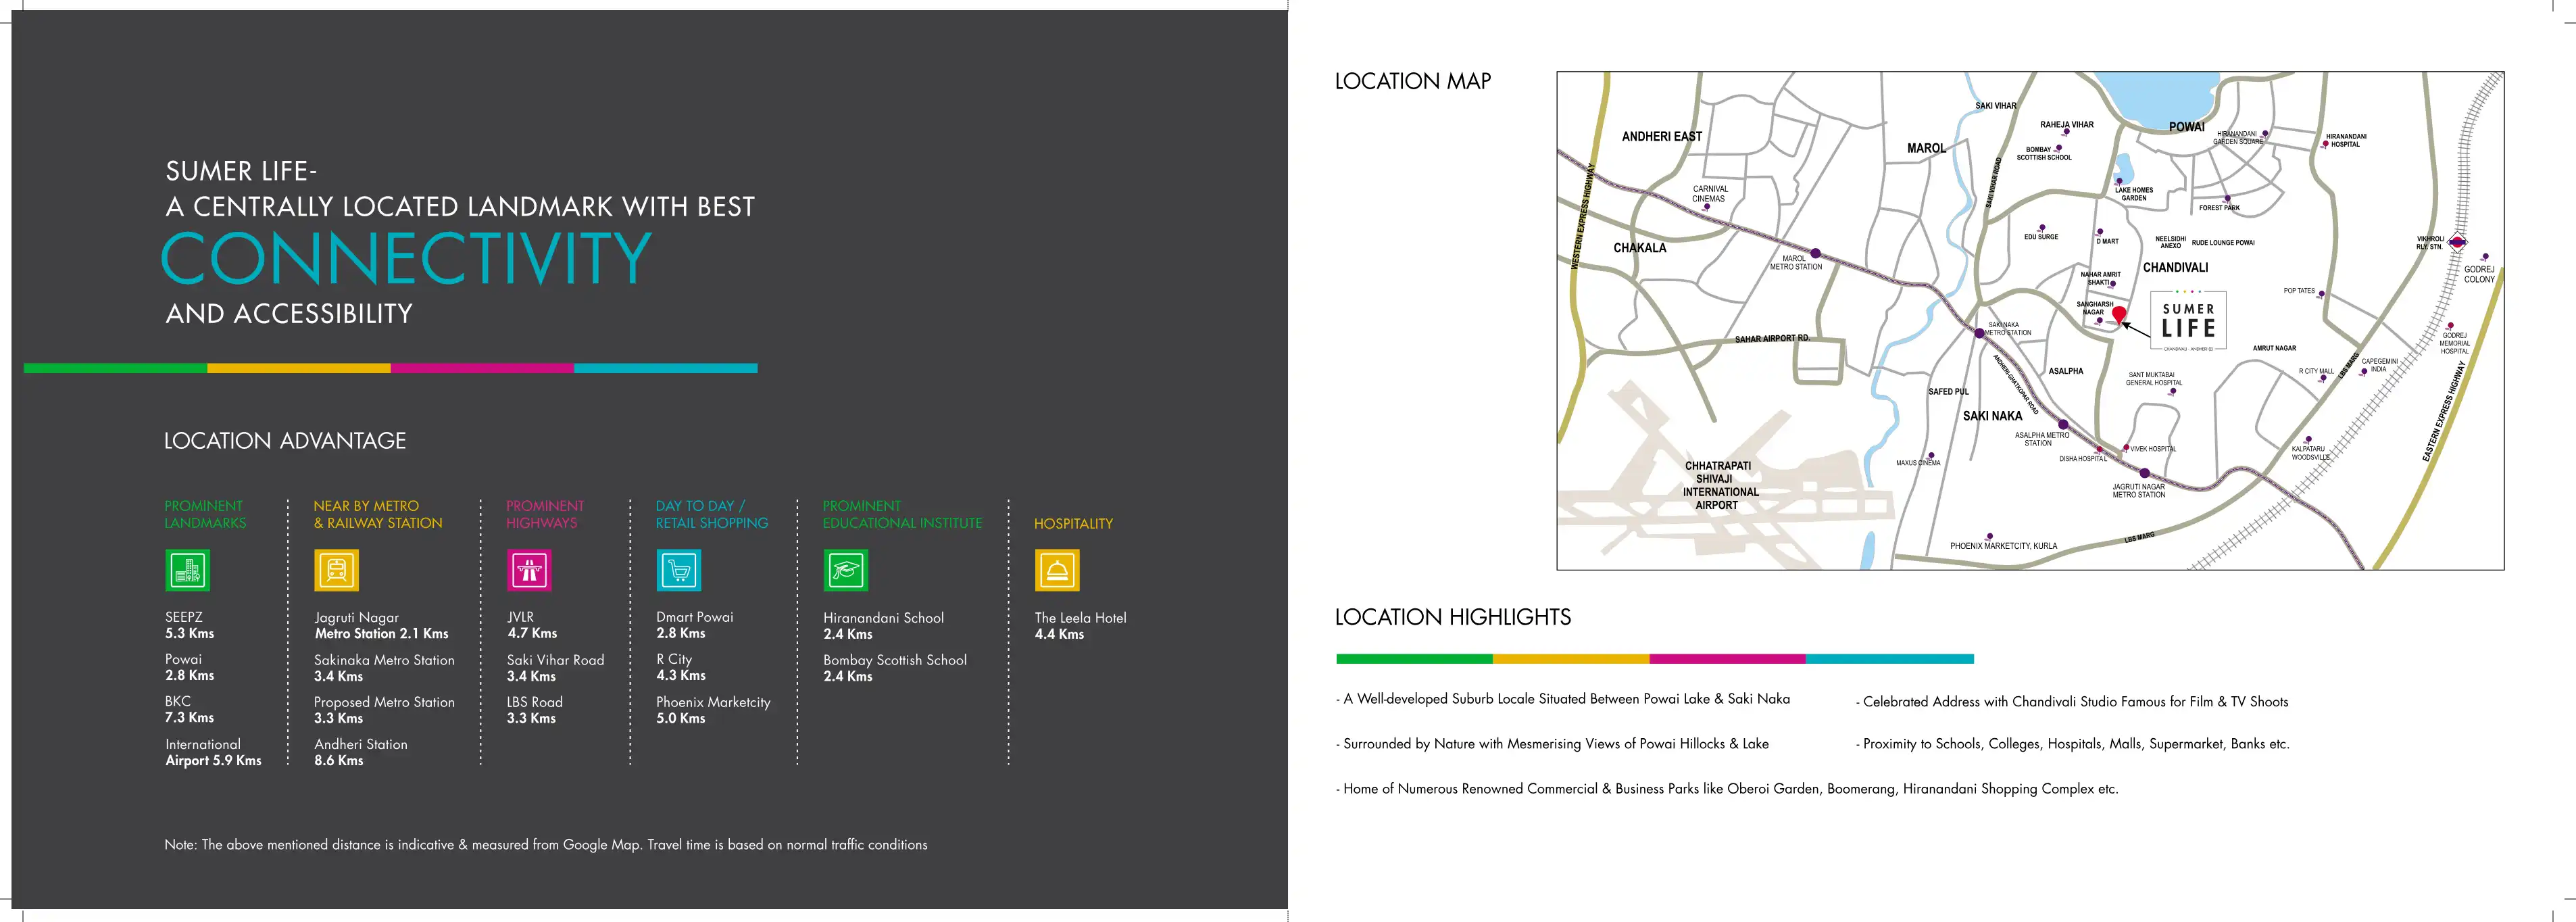Click the Location Advantage heading
The width and height of the screenshot is (2576, 922).
coord(285,441)
